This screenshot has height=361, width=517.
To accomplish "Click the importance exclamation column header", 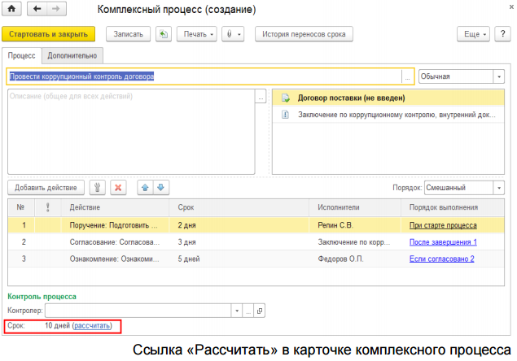I will (x=48, y=207).
